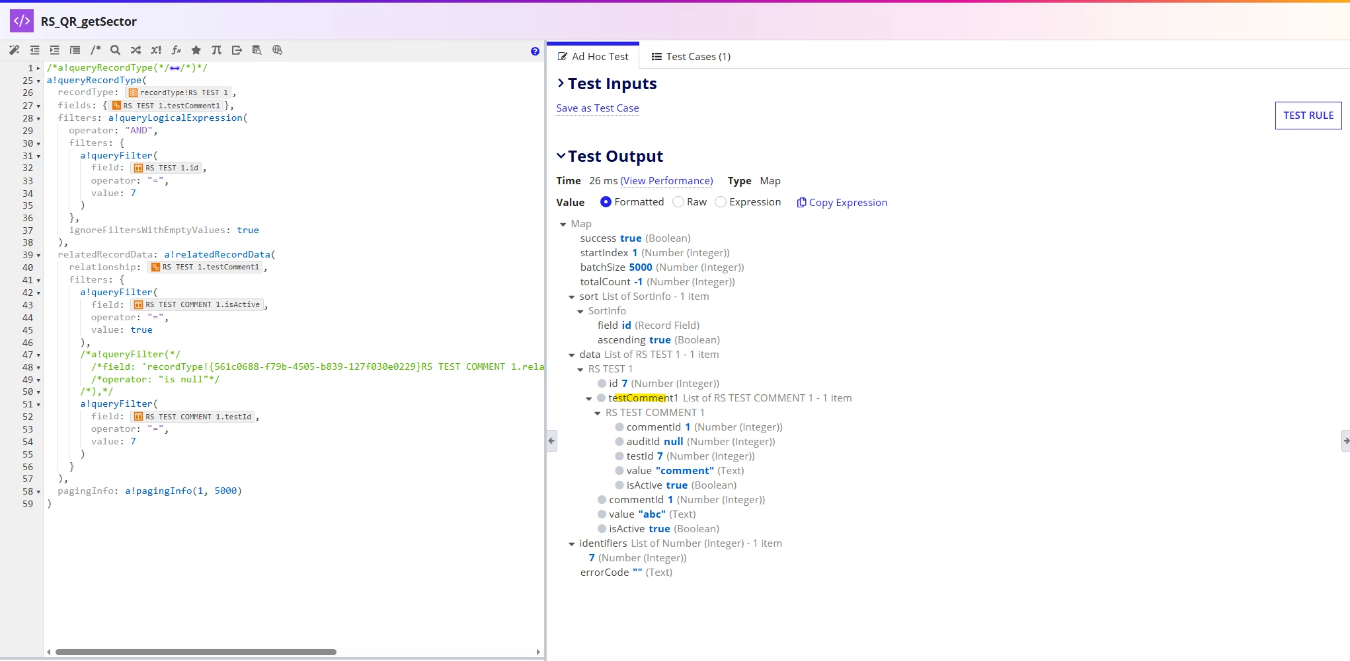1350x661 pixels.
Task: Click the fx function toolbar icon
Action: 177,50
